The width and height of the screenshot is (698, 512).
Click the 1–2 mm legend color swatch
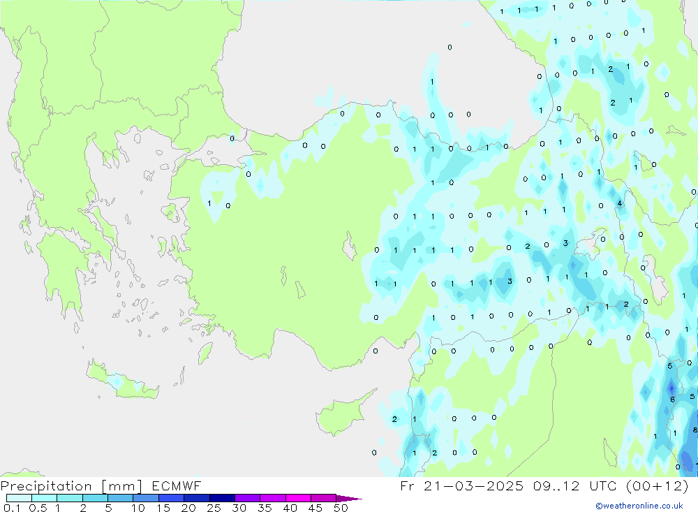click(70, 498)
